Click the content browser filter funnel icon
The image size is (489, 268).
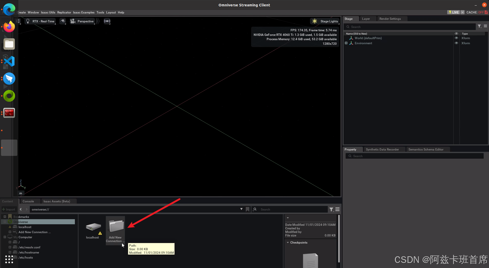tap(331, 209)
